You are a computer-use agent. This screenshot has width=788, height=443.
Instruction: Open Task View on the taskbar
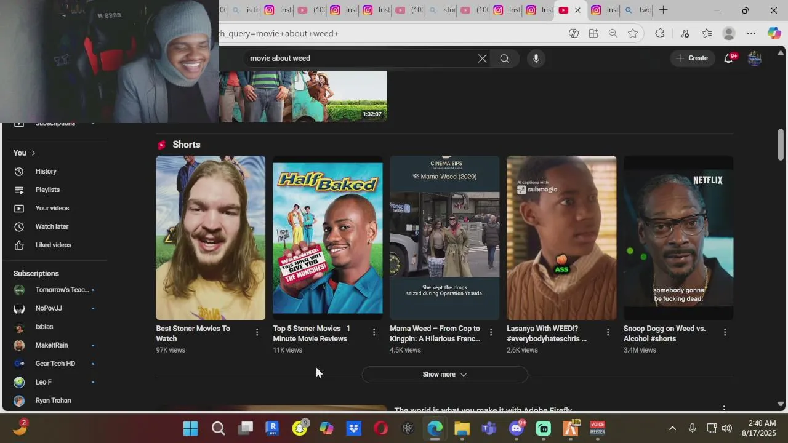click(246, 428)
